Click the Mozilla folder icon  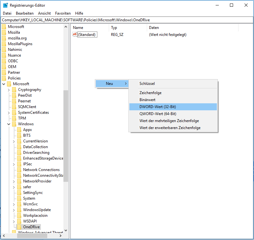pyautogui.click(x=4, y=32)
